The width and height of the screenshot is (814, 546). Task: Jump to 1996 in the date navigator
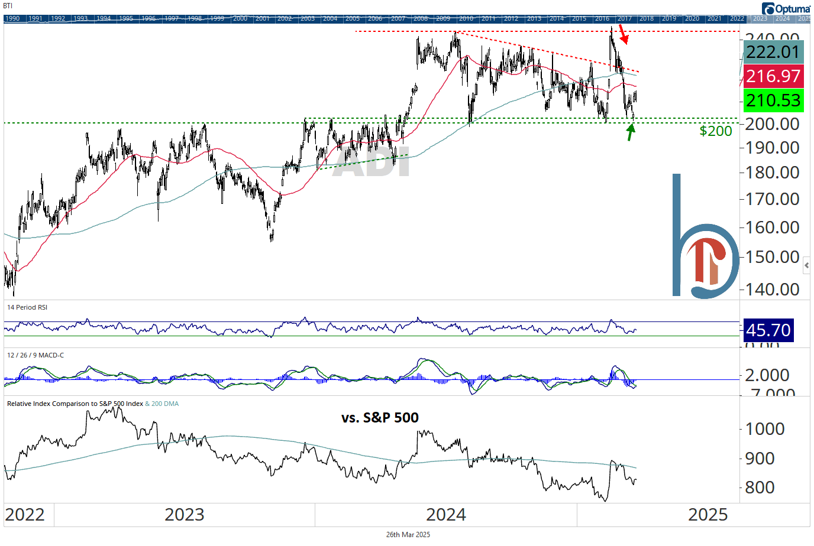coord(148,19)
